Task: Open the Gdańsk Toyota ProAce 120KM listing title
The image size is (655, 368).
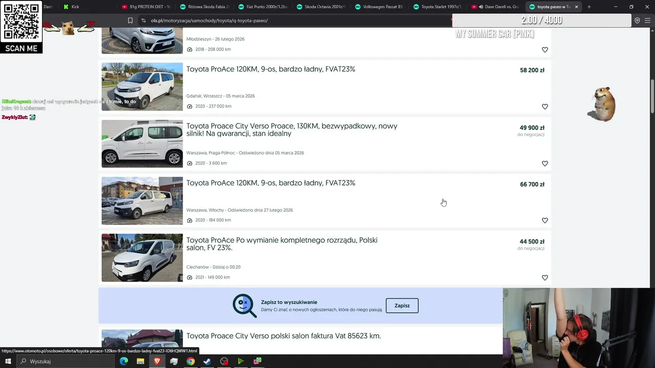Action: pyautogui.click(x=271, y=69)
